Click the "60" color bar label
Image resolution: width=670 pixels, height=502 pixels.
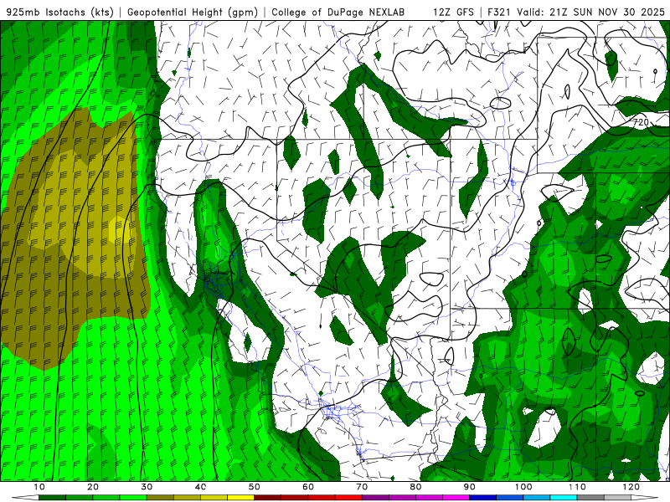[307, 487]
